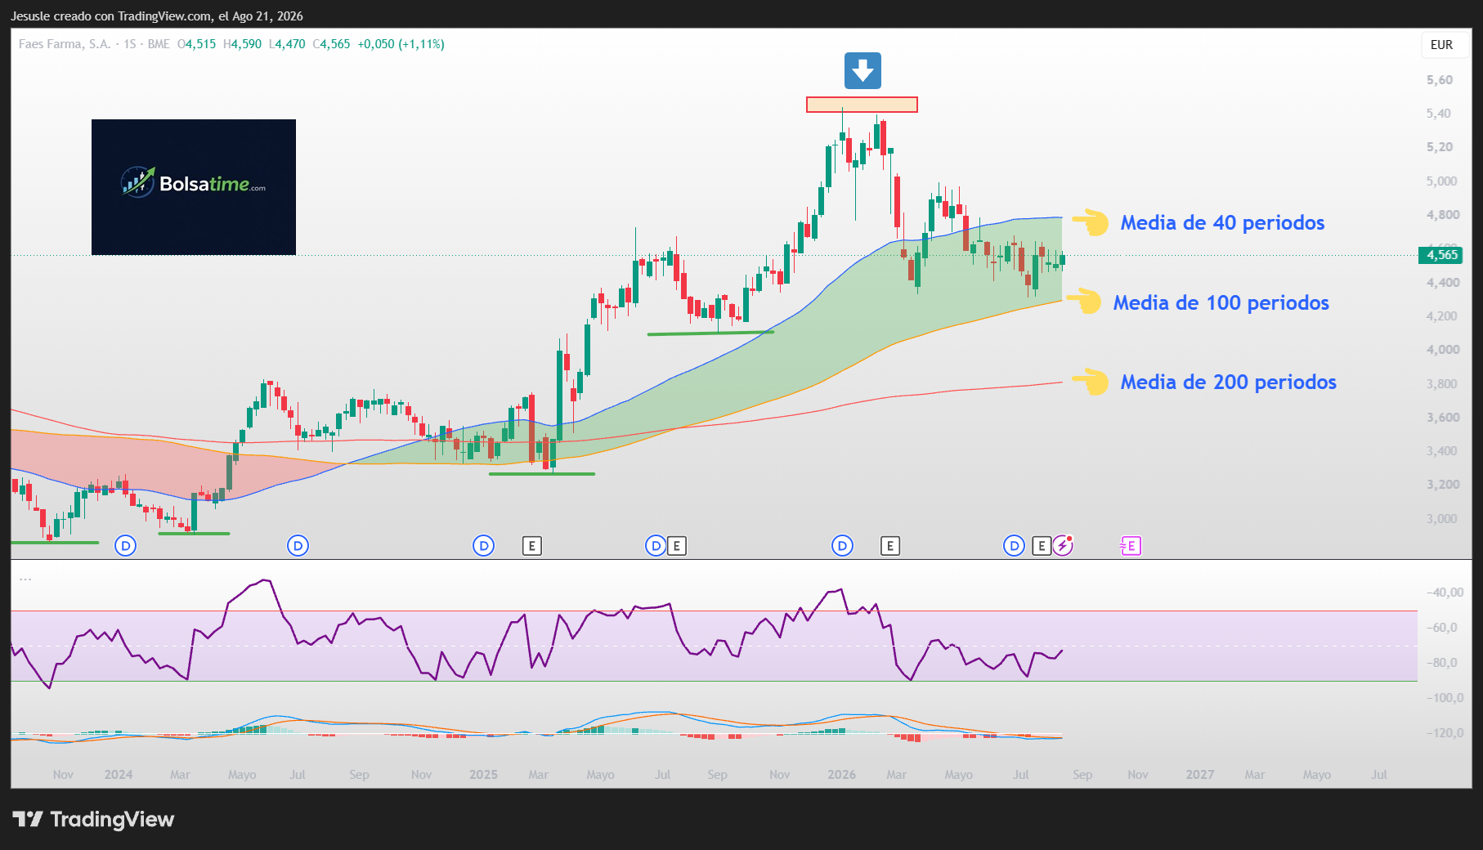This screenshot has height=850, width=1483.
Task: Click the earnings E marker near Jul 2026
Action: (x=1042, y=546)
